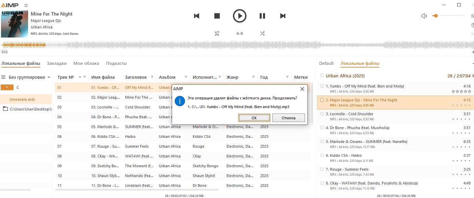Screen dimensions: 474x198
Task: Mute sound via the speaker icon
Action: (424, 16)
